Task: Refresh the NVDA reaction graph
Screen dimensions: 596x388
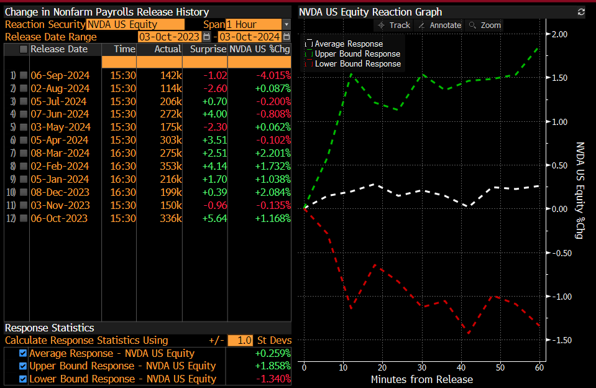Action: [581, 12]
